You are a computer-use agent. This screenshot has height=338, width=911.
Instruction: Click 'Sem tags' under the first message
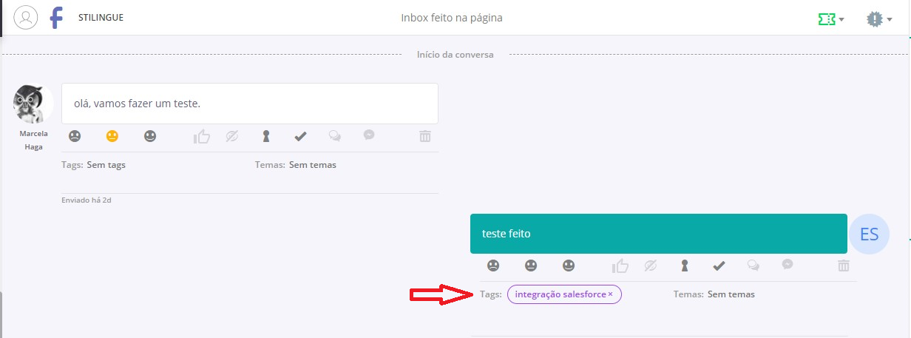pos(106,165)
